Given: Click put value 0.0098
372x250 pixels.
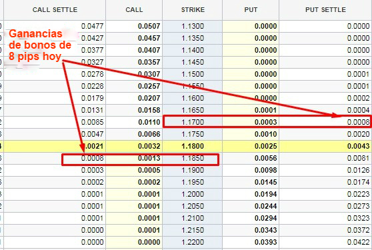Looking at the screenshot, I should (x=265, y=170).
